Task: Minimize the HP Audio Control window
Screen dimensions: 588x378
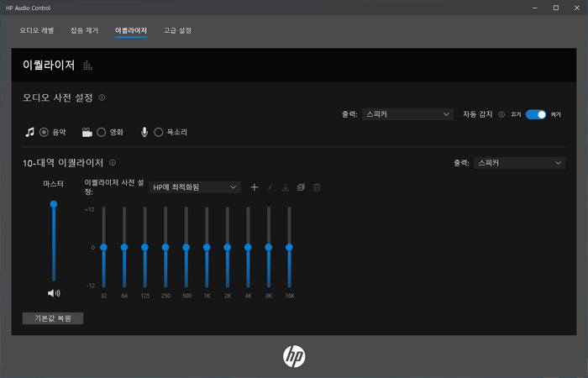Action: coord(535,8)
